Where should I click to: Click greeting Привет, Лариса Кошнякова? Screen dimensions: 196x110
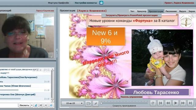pyautogui.click(x=179, y=3)
